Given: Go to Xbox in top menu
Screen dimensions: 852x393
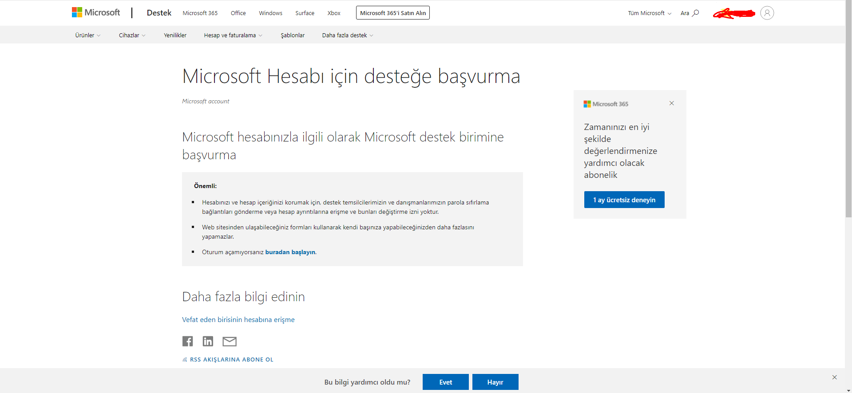Looking at the screenshot, I should pos(334,13).
